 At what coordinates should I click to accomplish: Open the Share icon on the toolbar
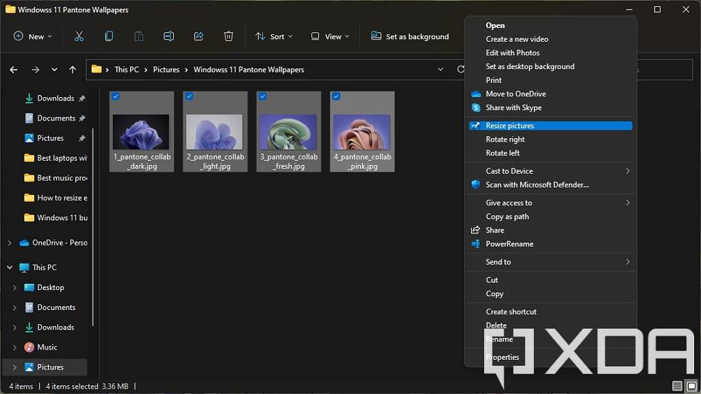[199, 36]
